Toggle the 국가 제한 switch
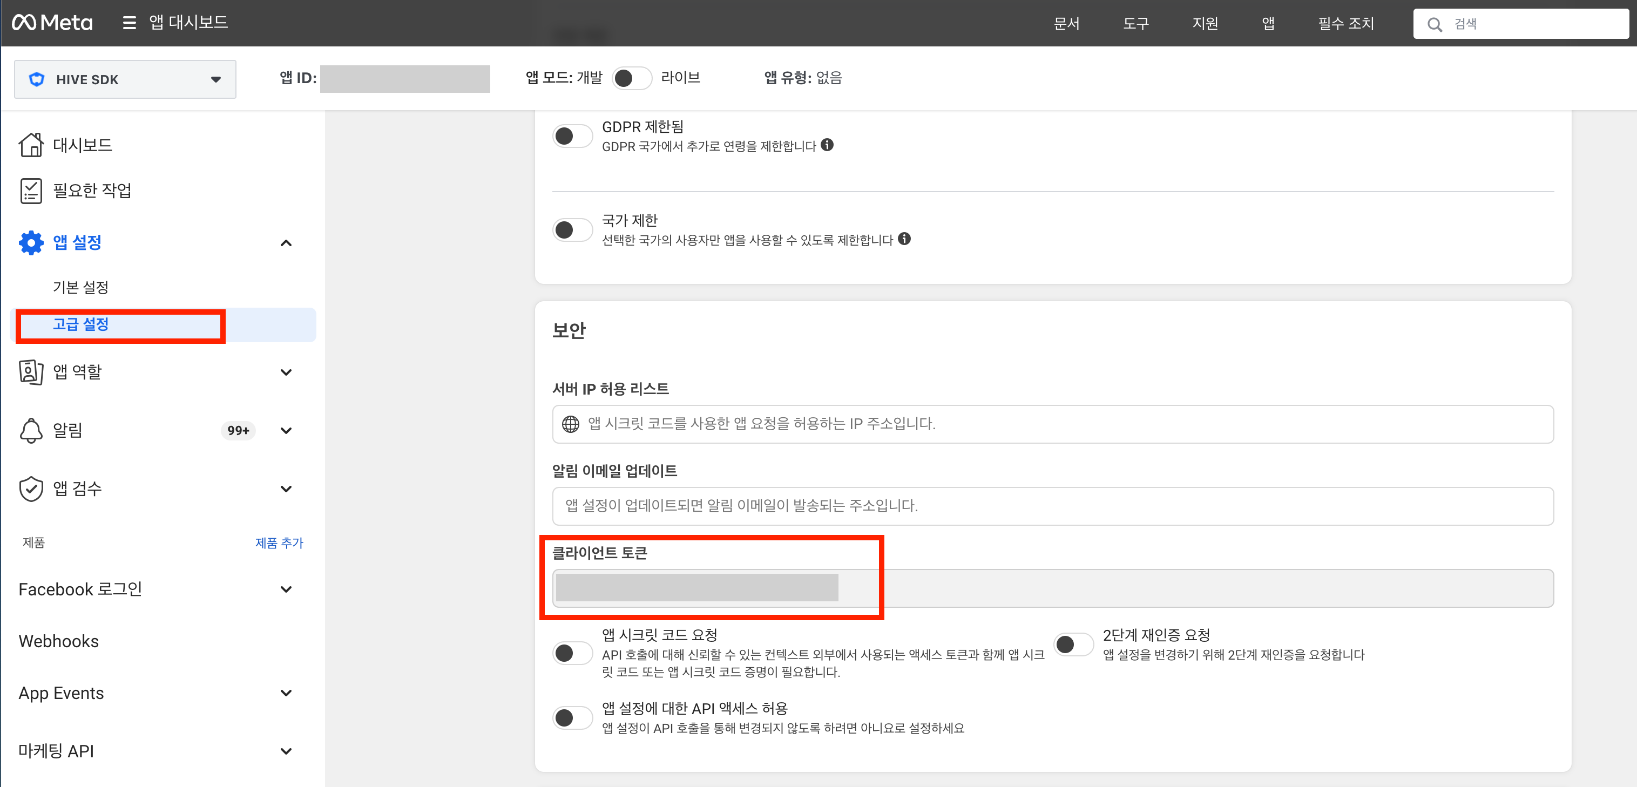Screen dimensions: 1637x787 pos(572,230)
